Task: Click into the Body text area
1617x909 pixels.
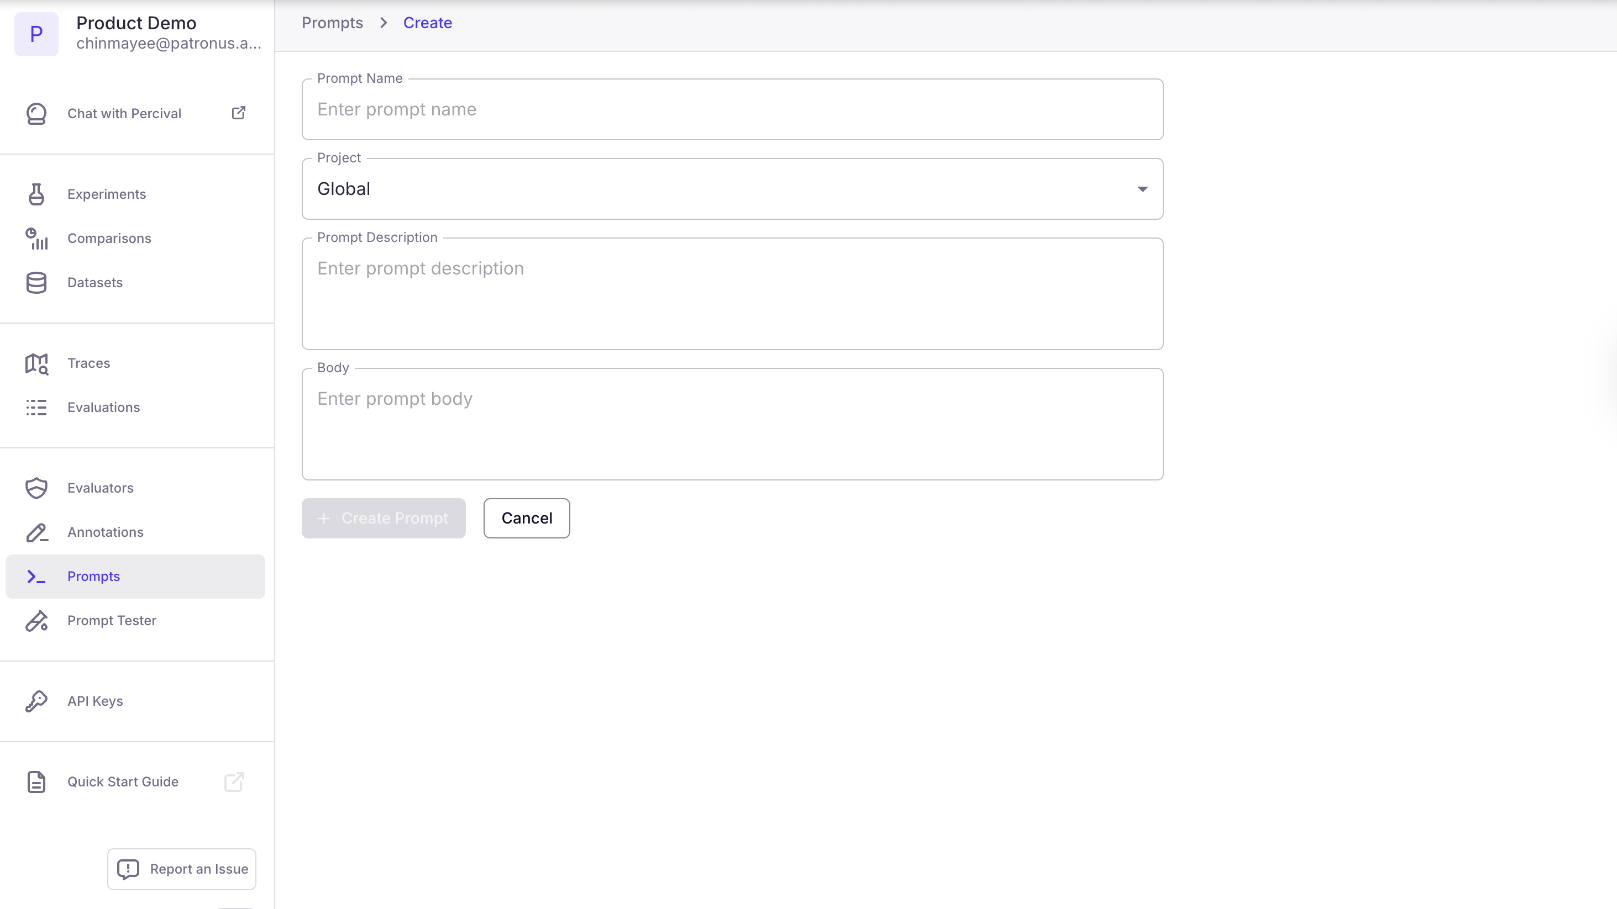Action: [x=732, y=424]
